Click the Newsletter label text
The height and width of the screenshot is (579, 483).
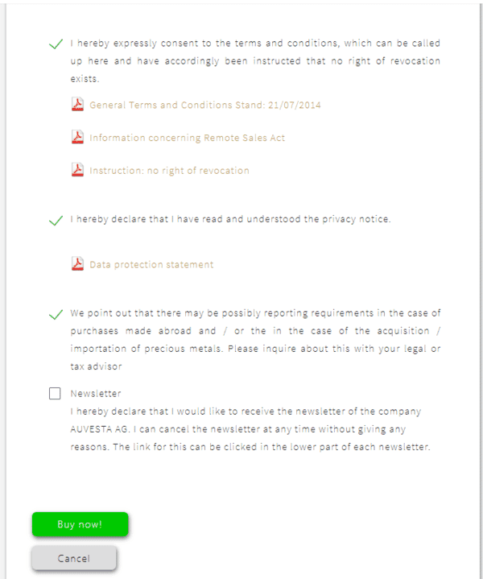click(96, 394)
